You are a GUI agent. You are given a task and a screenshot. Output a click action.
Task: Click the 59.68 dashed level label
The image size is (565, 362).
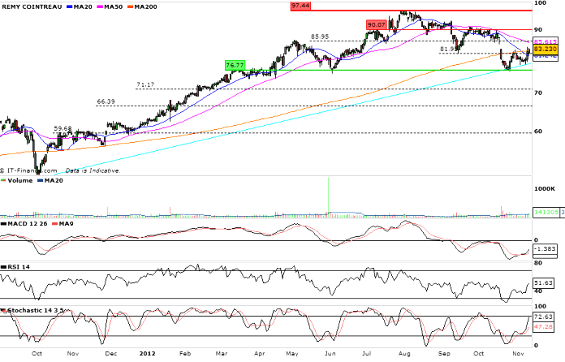63,128
